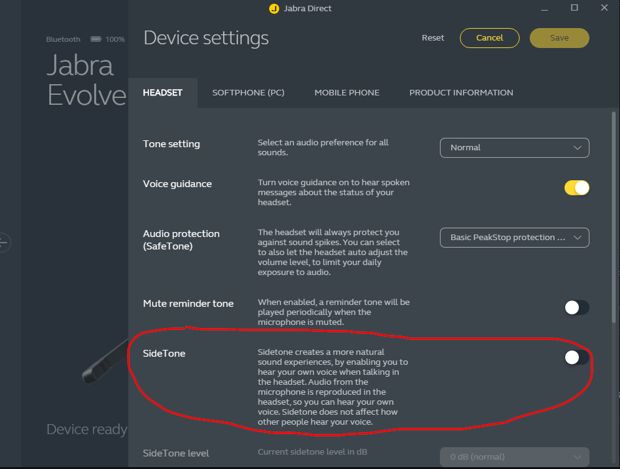Screen dimensions: 620x469
Task: Open the MOBILE PHONE tab
Action: click(x=347, y=92)
